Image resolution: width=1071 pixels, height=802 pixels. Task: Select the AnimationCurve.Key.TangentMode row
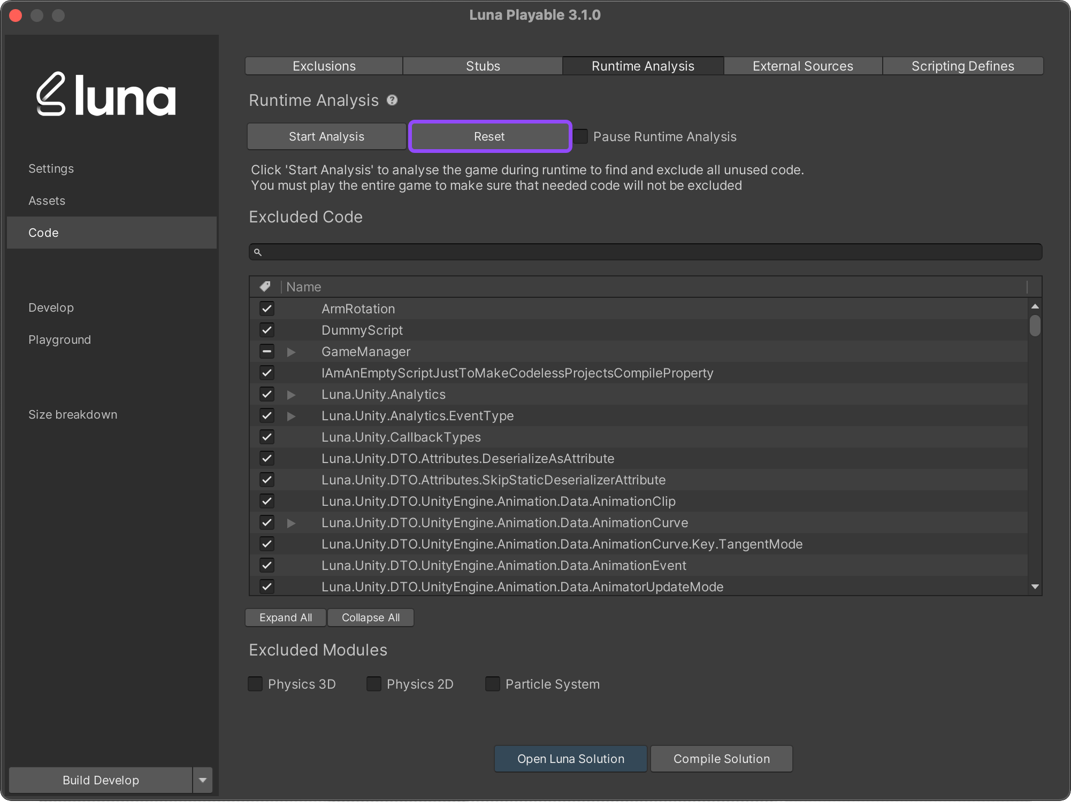coord(638,544)
